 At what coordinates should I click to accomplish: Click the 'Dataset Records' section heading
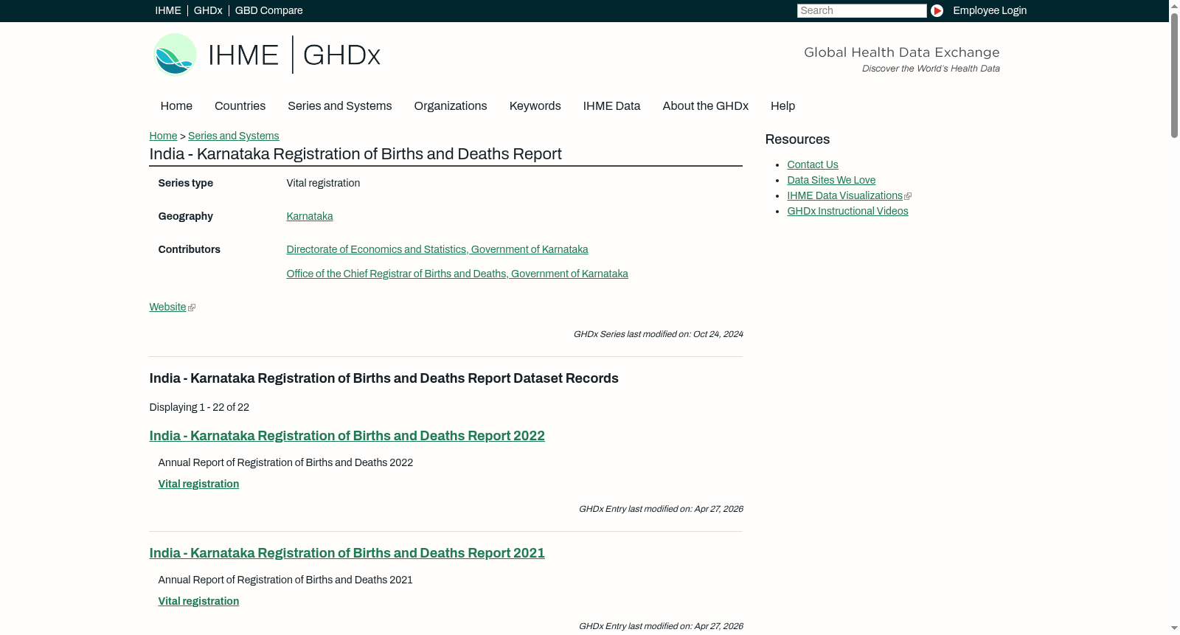click(x=383, y=378)
